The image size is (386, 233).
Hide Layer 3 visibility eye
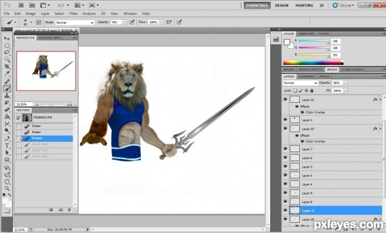285,166
